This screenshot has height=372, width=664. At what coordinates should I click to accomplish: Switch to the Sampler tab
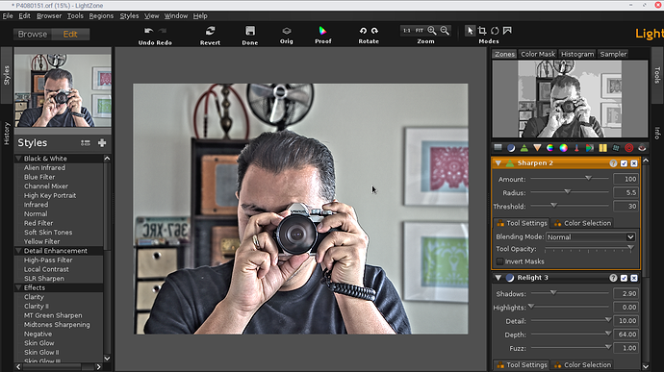tap(613, 54)
